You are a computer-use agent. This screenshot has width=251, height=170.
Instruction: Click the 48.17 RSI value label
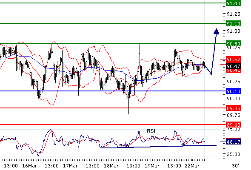click(234, 142)
